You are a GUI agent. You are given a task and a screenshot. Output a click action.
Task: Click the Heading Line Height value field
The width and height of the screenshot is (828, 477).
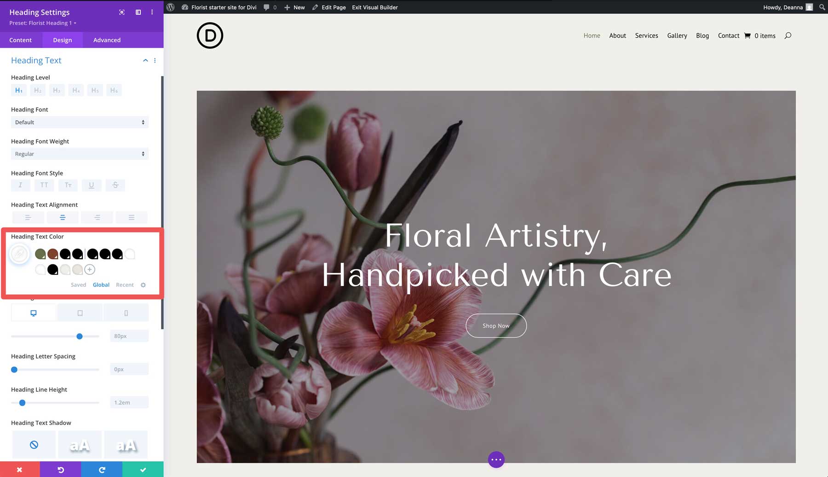129,402
